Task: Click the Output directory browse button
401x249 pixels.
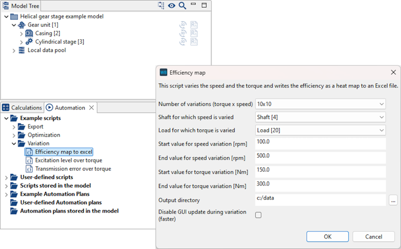Action: pos(393,200)
